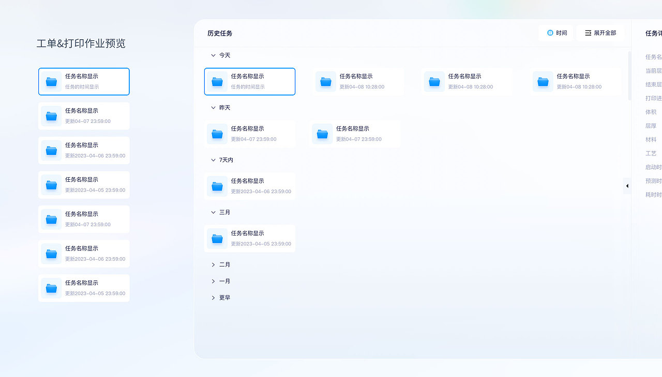Select the rightmost task card updated 04-08 10:28:00

tap(574, 81)
